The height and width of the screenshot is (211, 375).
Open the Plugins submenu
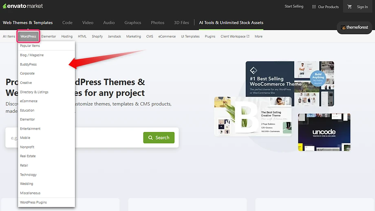pyautogui.click(x=210, y=36)
